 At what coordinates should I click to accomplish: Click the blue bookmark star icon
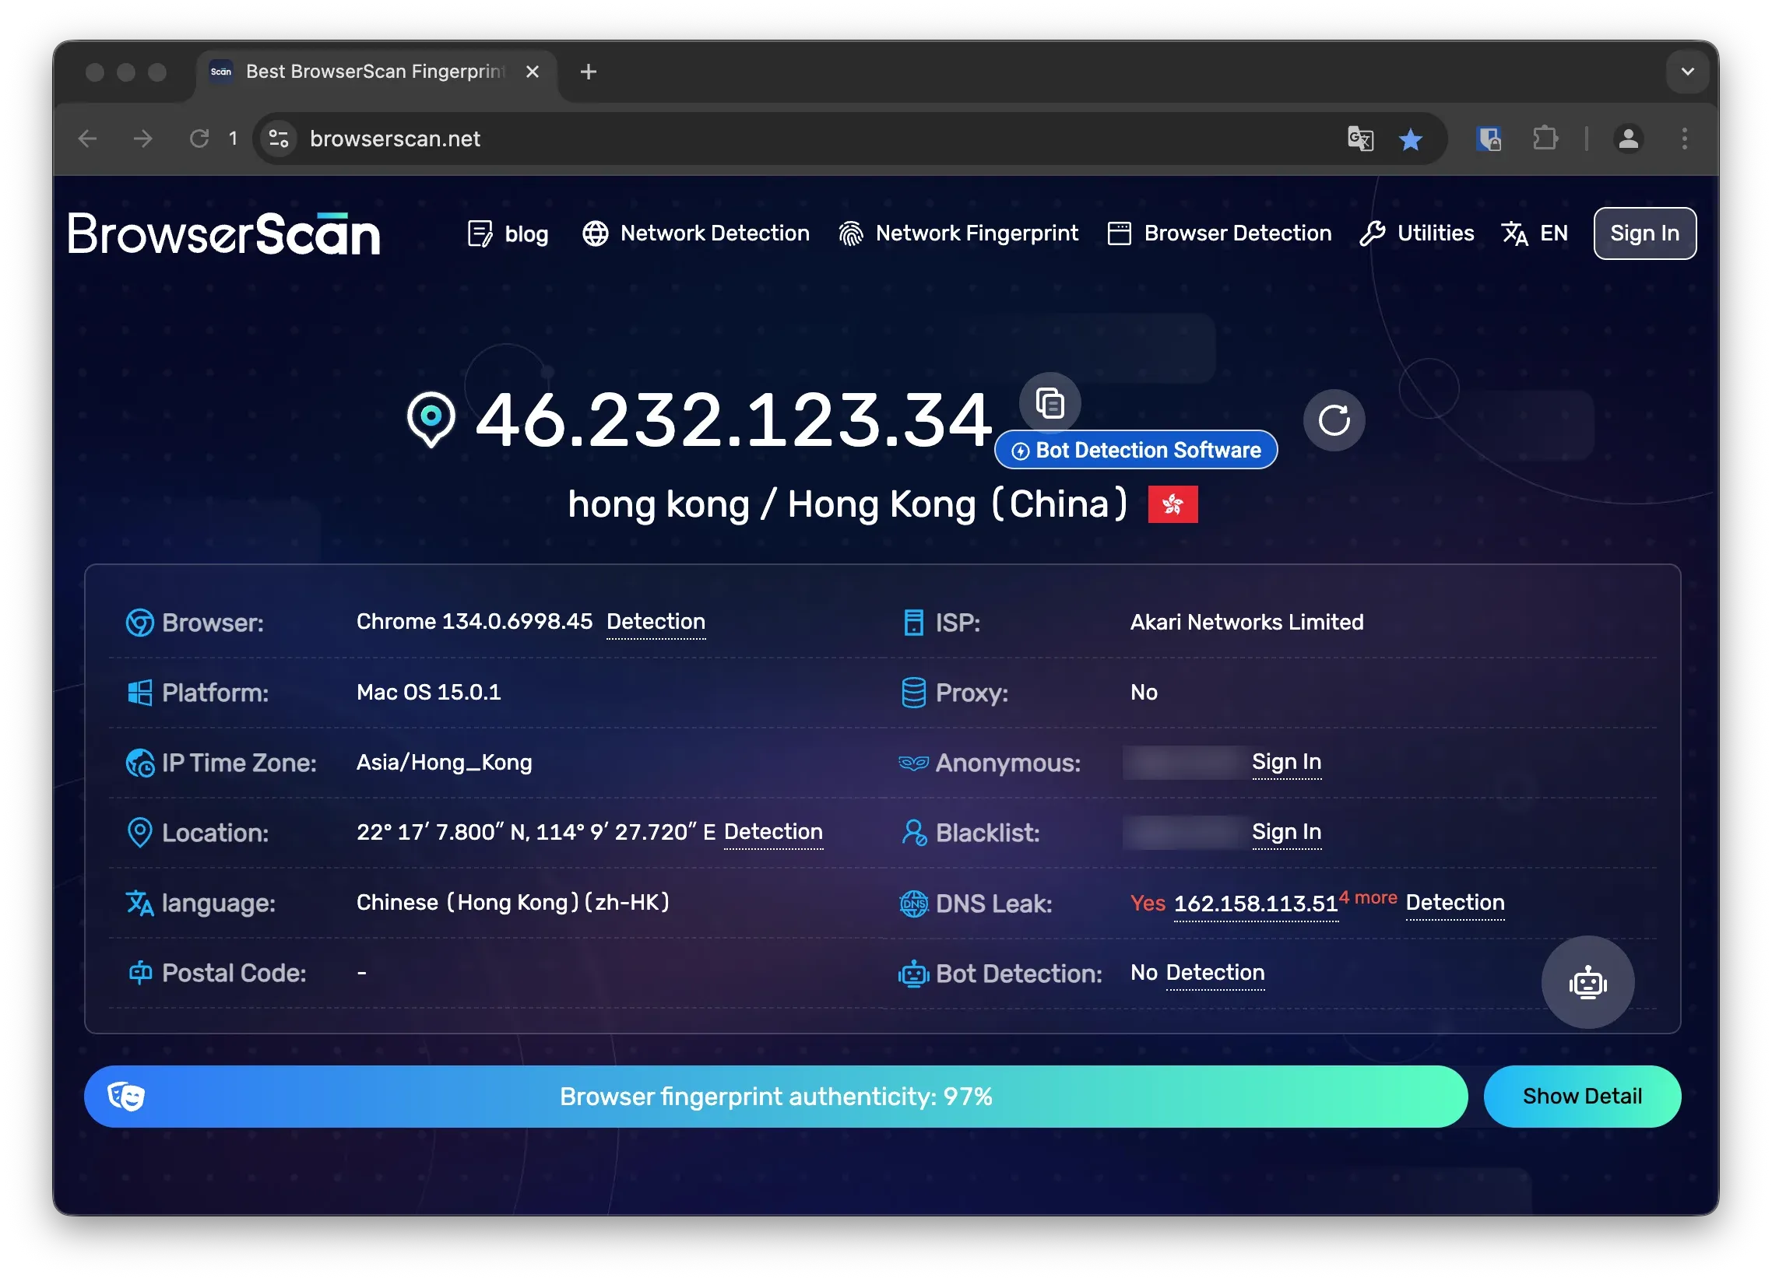1409,139
